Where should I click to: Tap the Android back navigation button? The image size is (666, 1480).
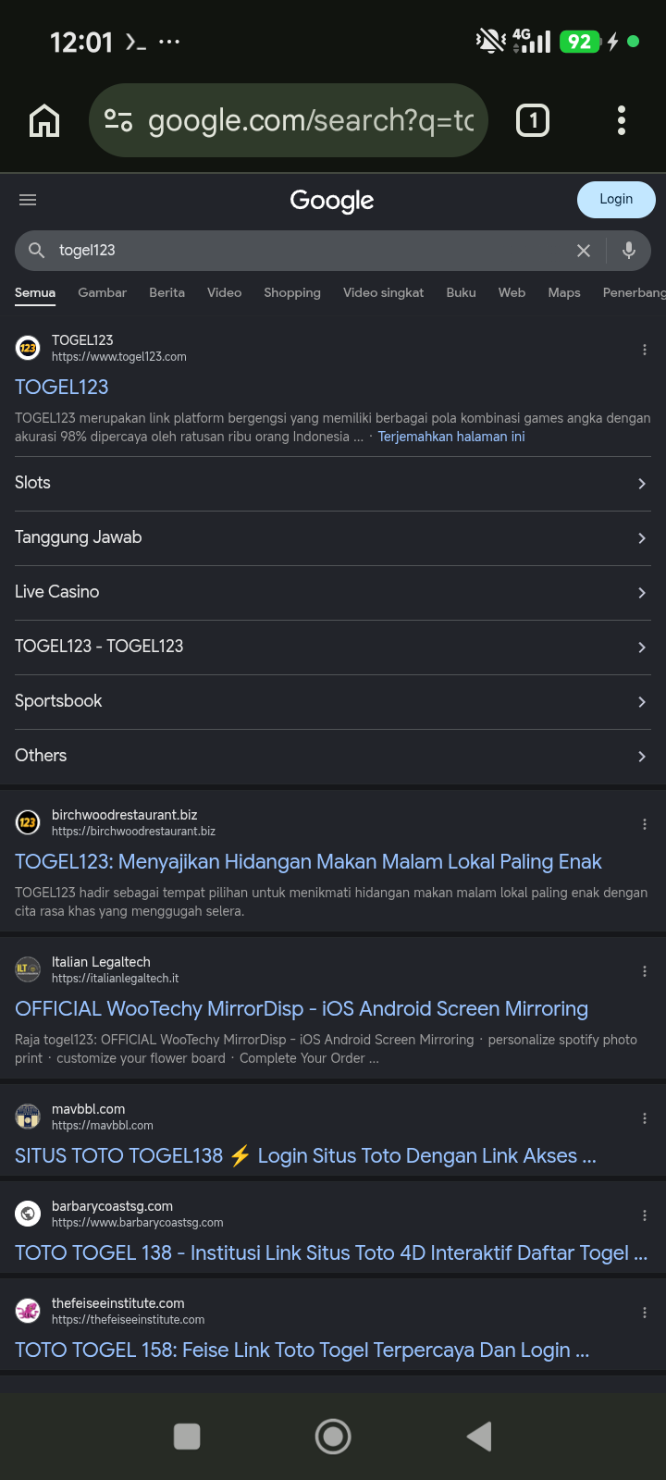coord(479,1437)
